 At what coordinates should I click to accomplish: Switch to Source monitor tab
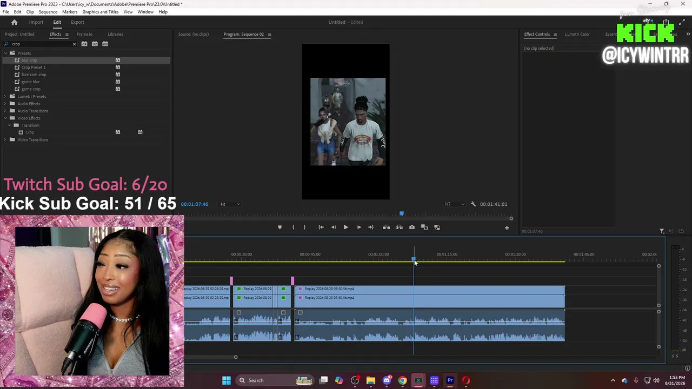[x=194, y=34]
